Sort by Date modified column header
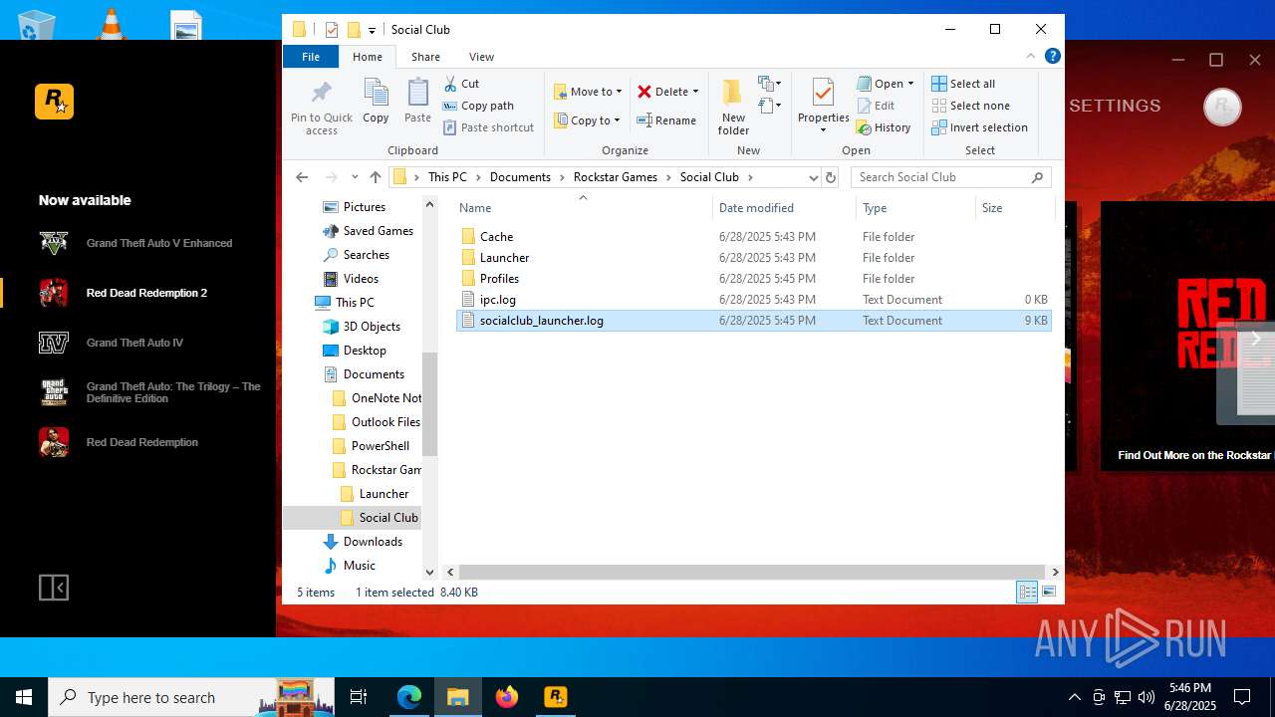Screen dimensions: 1275x717 (784, 208)
